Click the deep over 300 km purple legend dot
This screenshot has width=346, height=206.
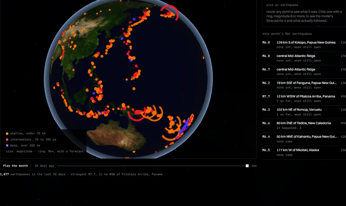click(x=7, y=145)
